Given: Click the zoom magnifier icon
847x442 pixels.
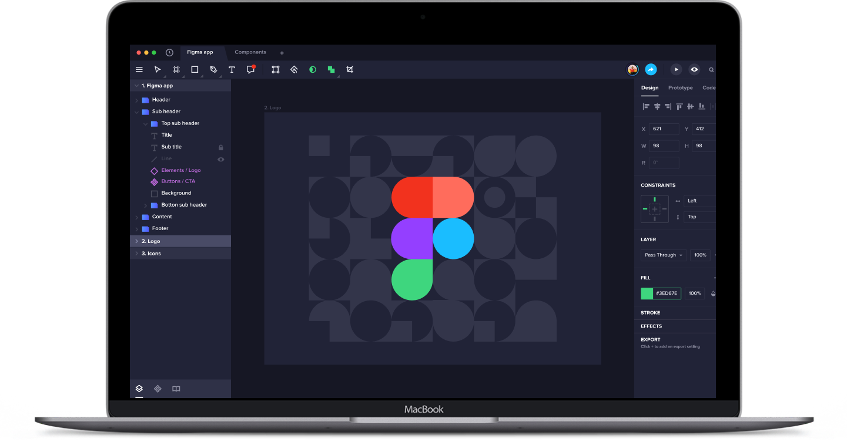Looking at the screenshot, I should 711,69.
